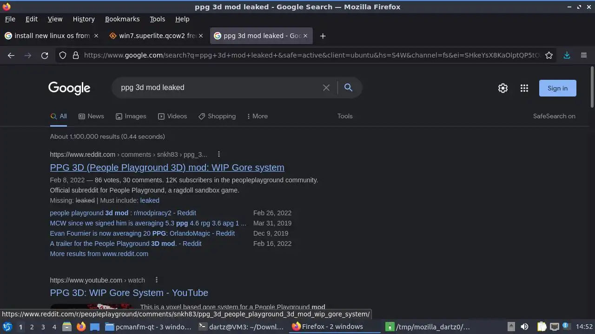Viewport: 595px width, 334px height.
Task: Expand the More search filters dropdown
Action: 258,116
